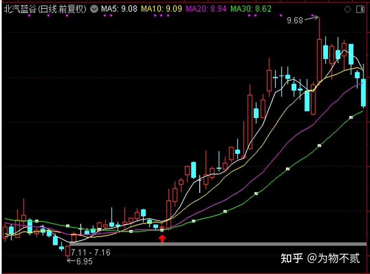Click the red up-arrow buy signal marker
Viewport: 370px width, 274px height.
[x=162, y=238]
